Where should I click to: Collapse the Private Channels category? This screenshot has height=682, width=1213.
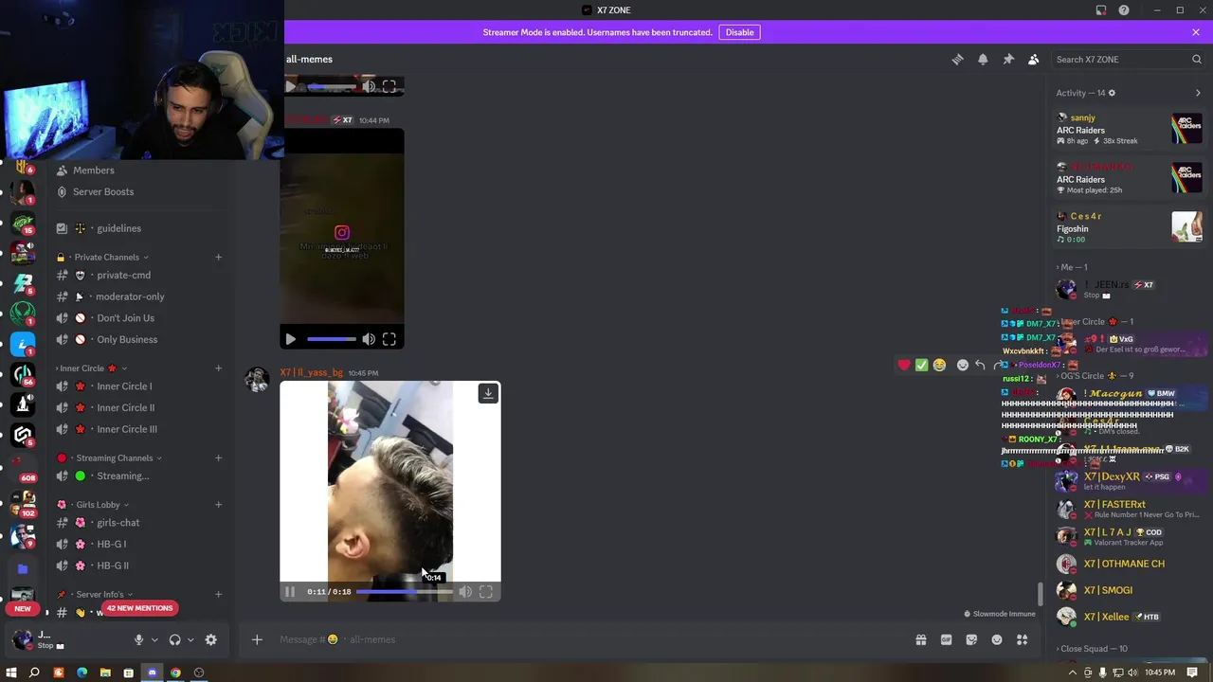(x=106, y=257)
